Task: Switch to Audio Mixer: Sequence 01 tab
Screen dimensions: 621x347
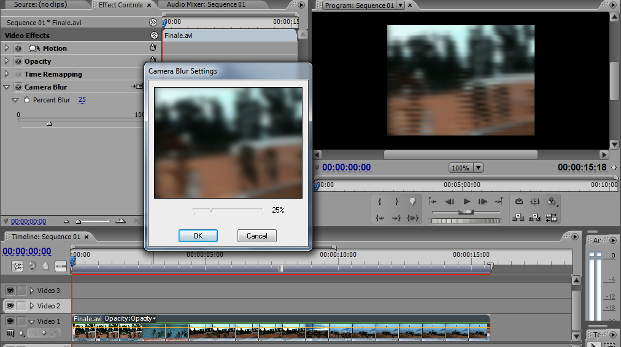Action: point(206,5)
